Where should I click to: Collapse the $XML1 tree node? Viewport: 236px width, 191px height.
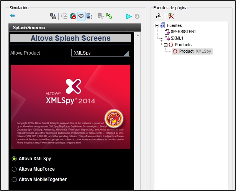tap(161, 38)
